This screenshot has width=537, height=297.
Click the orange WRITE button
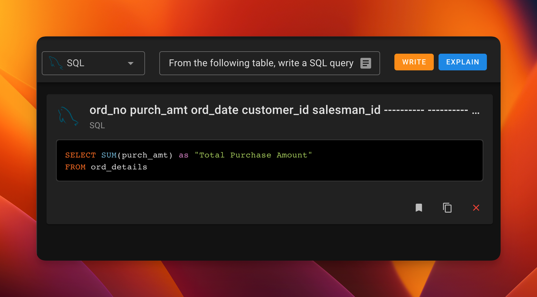(x=414, y=62)
